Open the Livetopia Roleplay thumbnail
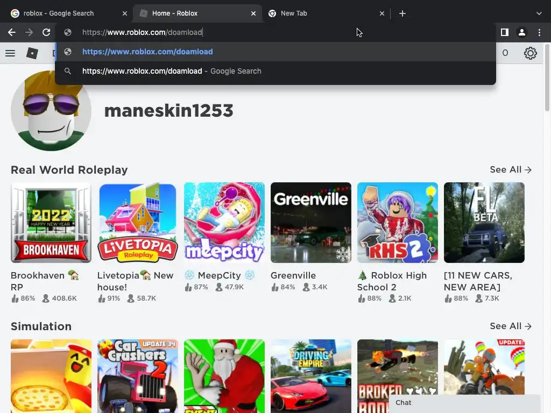 tap(138, 223)
